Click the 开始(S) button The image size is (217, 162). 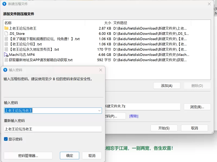coord(164,128)
